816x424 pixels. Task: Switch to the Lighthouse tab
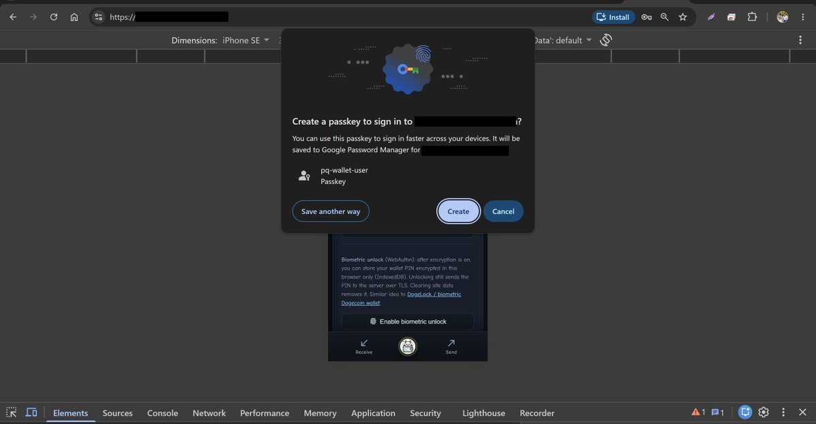click(x=483, y=413)
